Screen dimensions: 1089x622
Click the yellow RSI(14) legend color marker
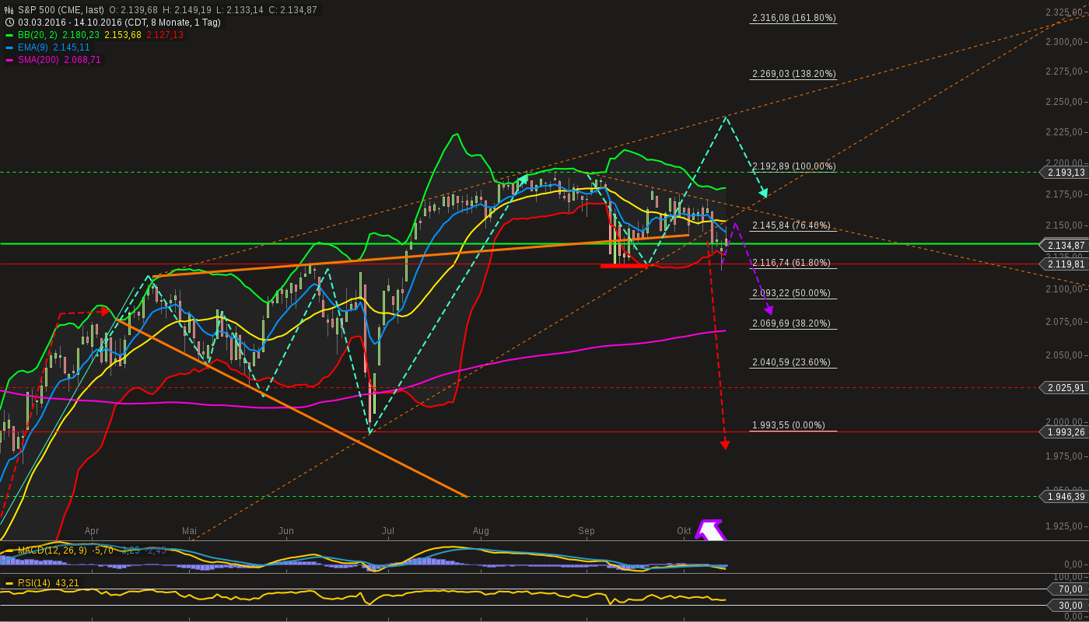click(9, 583)
